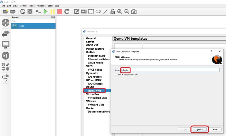The height and width of the screenshot is (136, 226).
Task: Collapse the Dynamips tree section
Action: click(85, 73)
